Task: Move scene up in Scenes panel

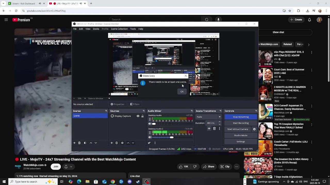Action: [91, 143]
